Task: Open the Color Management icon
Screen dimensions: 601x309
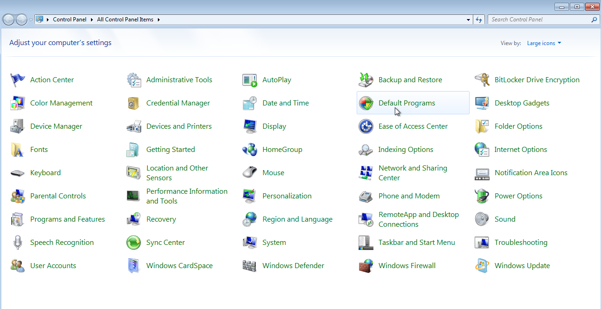Action: coord(18,103)
